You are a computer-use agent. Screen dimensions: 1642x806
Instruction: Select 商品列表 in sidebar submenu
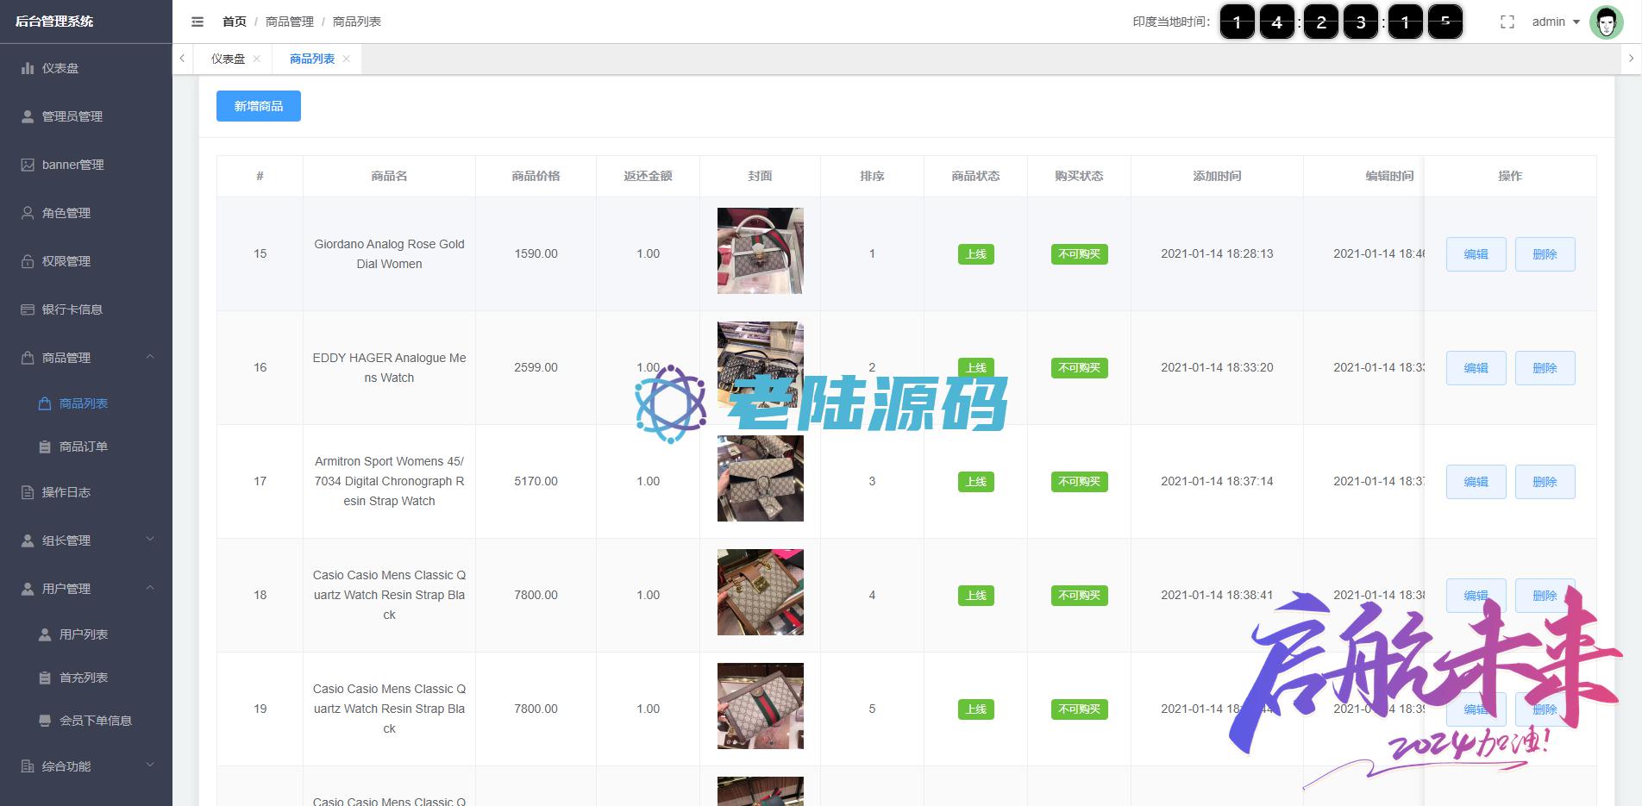(x=86, y=403)
